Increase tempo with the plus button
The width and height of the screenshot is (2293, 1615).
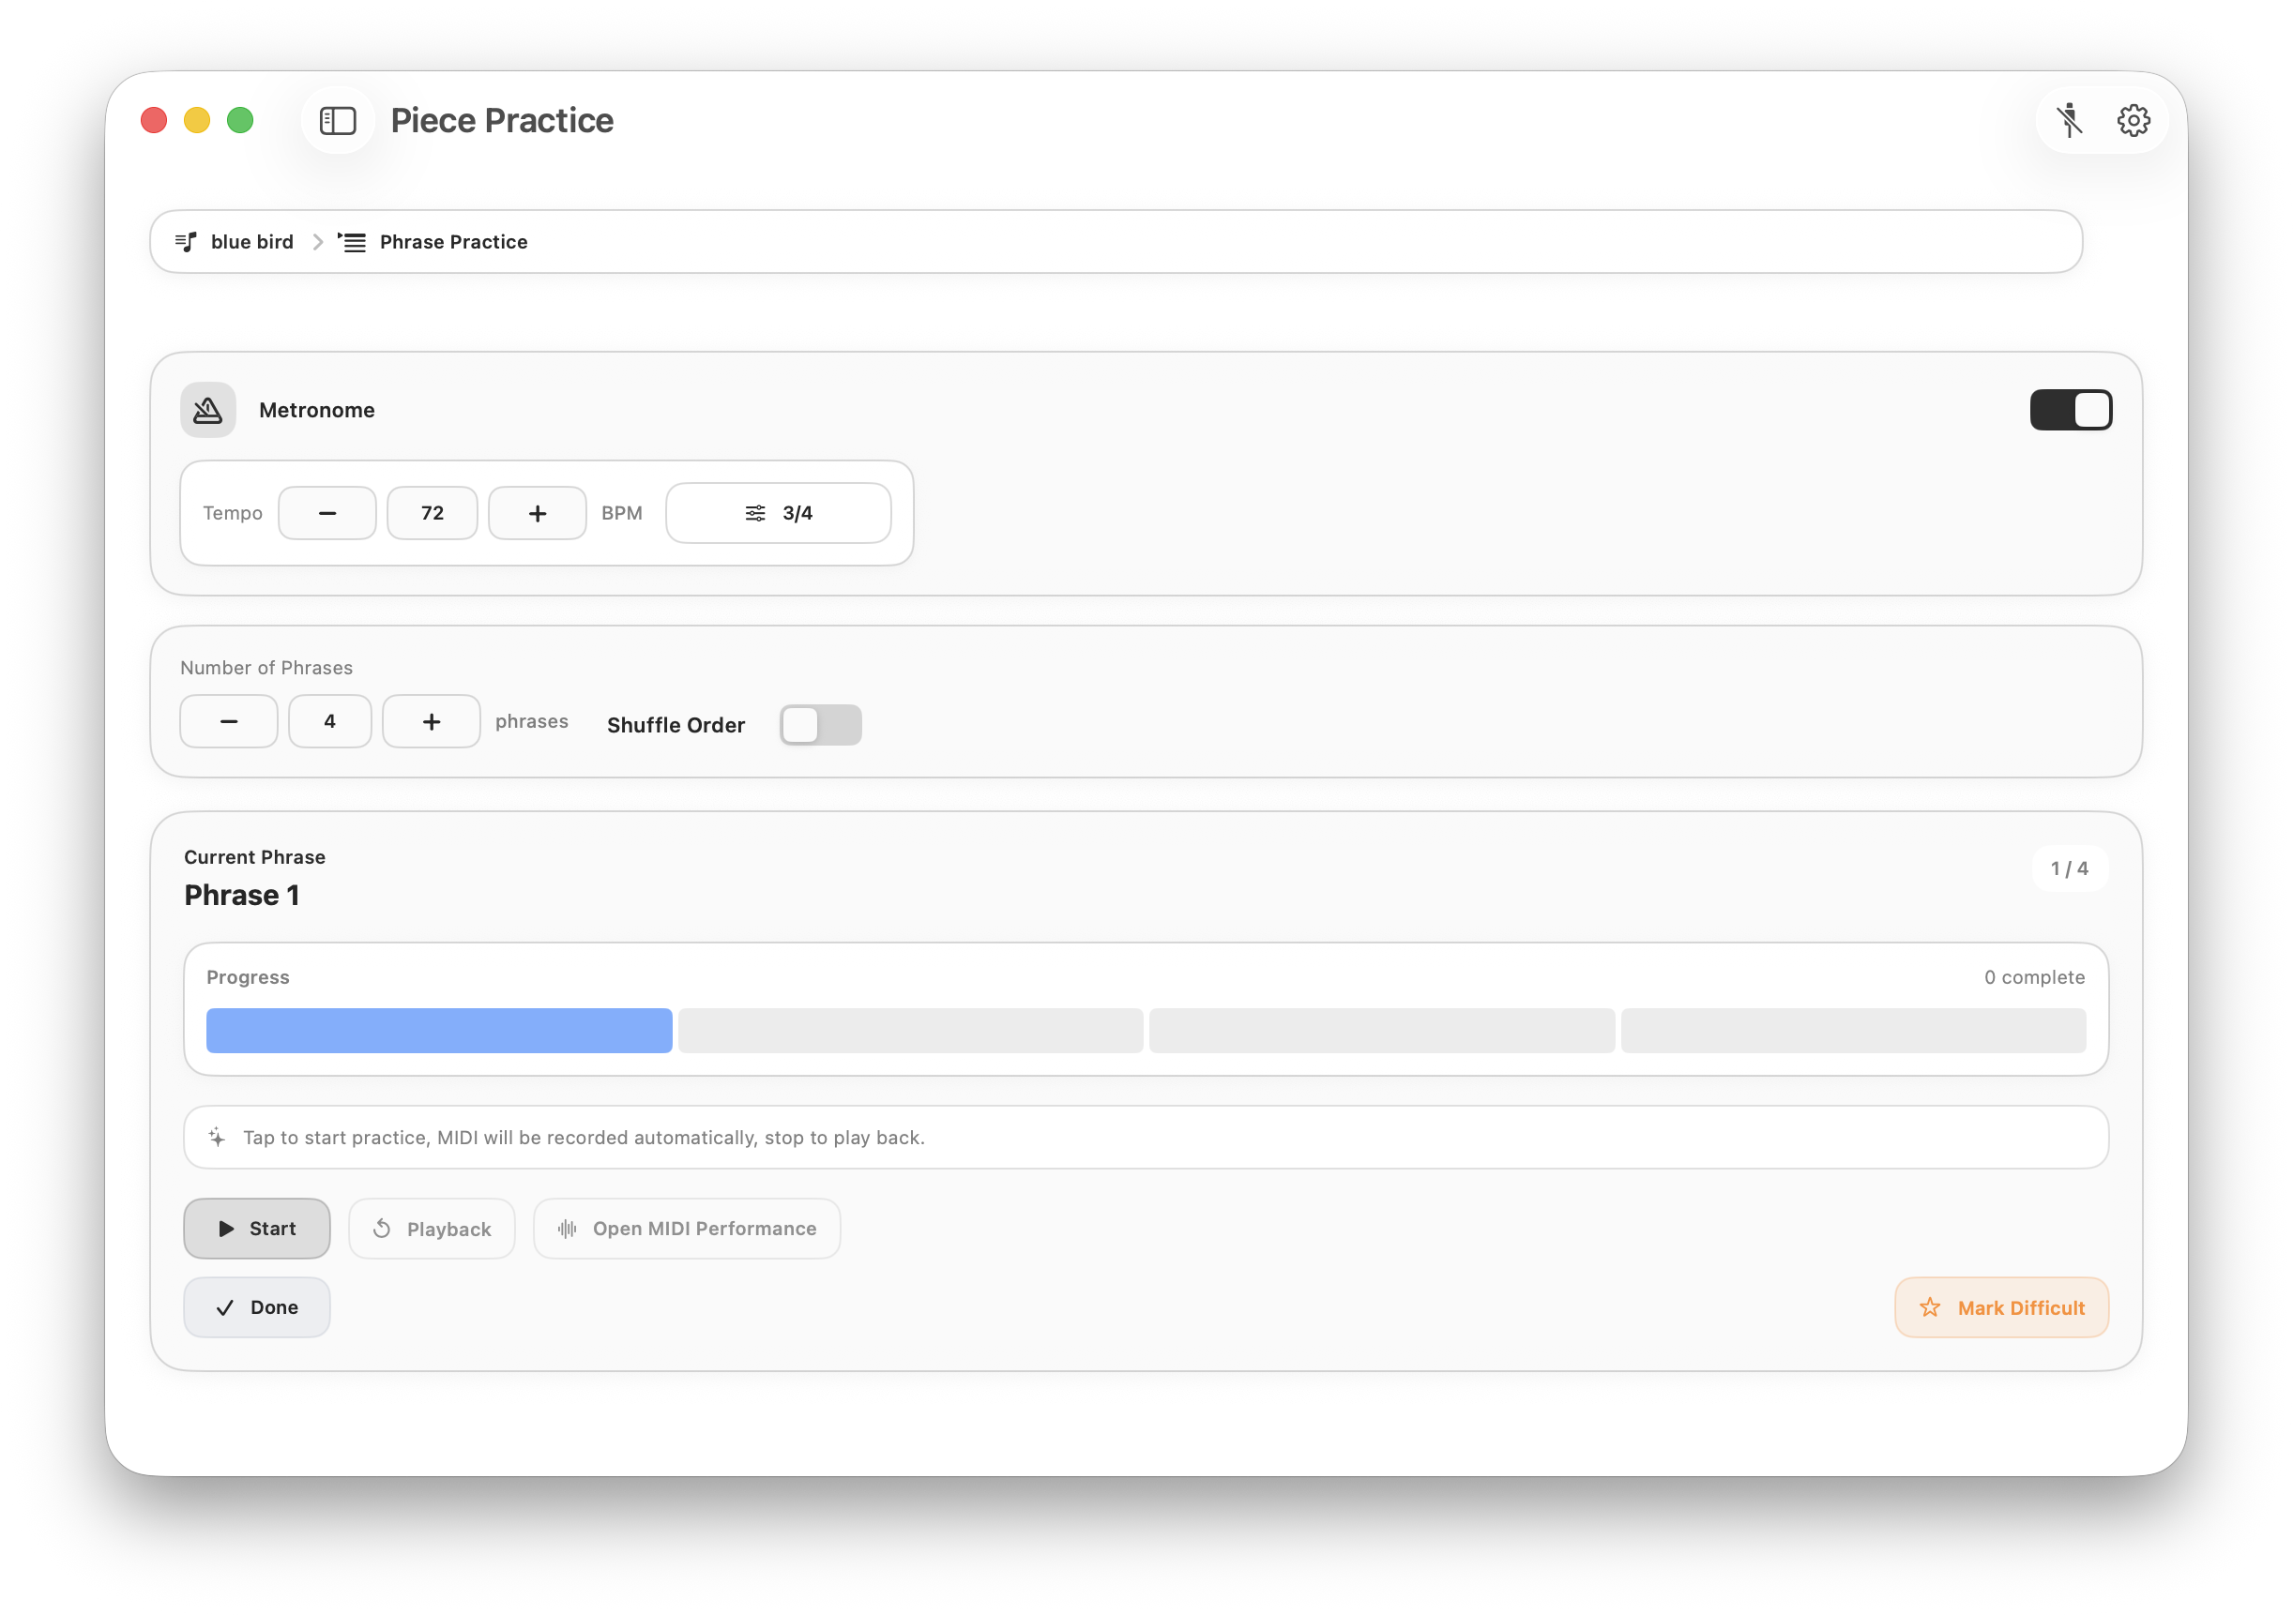point(538,513)
